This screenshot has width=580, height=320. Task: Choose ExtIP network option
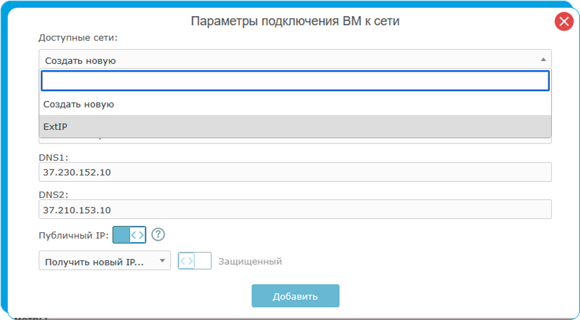[55, 126]
